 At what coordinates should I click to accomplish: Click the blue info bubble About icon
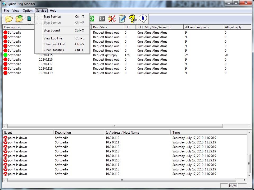click(x=143, y=18)
